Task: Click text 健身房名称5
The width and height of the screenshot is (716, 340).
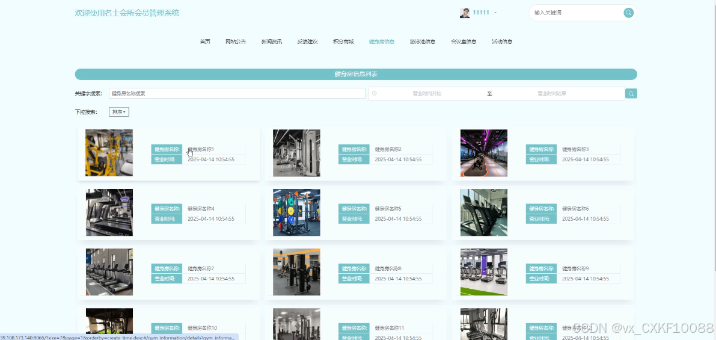Action: 388,209
